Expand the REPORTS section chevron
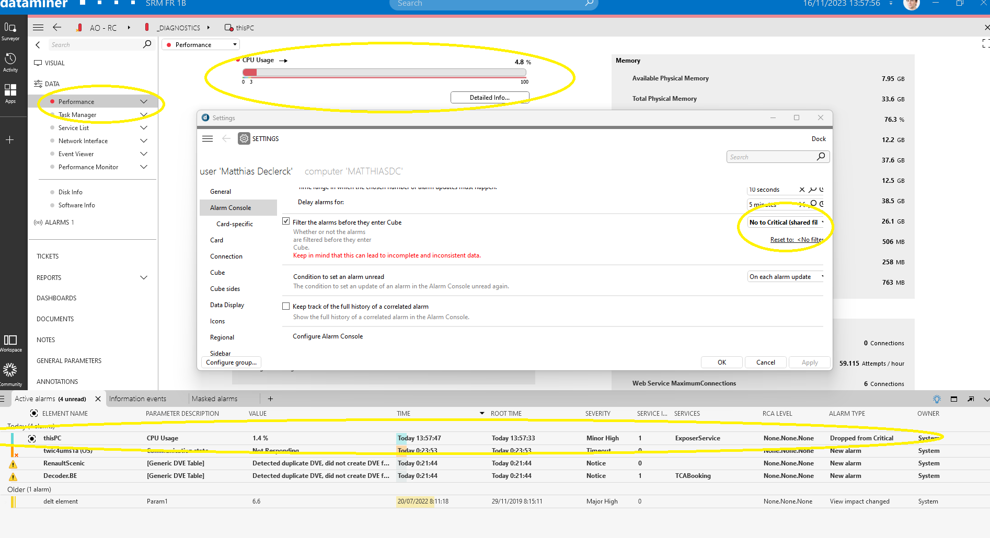The width and height of the screenshot is (990, 538). (x=144, y=277)
